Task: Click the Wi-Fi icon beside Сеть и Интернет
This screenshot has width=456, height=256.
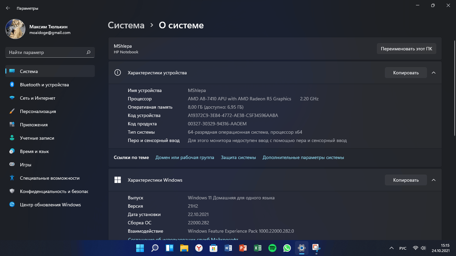Action: click(x=12, y=98)
